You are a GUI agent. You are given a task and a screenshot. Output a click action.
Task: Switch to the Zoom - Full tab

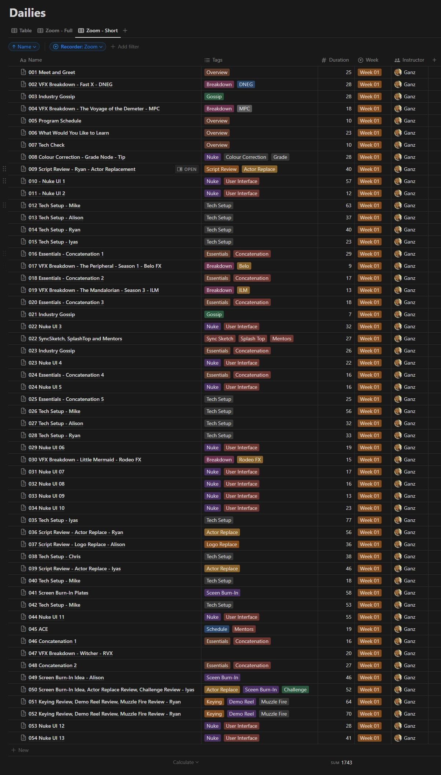tap(55, 30)
